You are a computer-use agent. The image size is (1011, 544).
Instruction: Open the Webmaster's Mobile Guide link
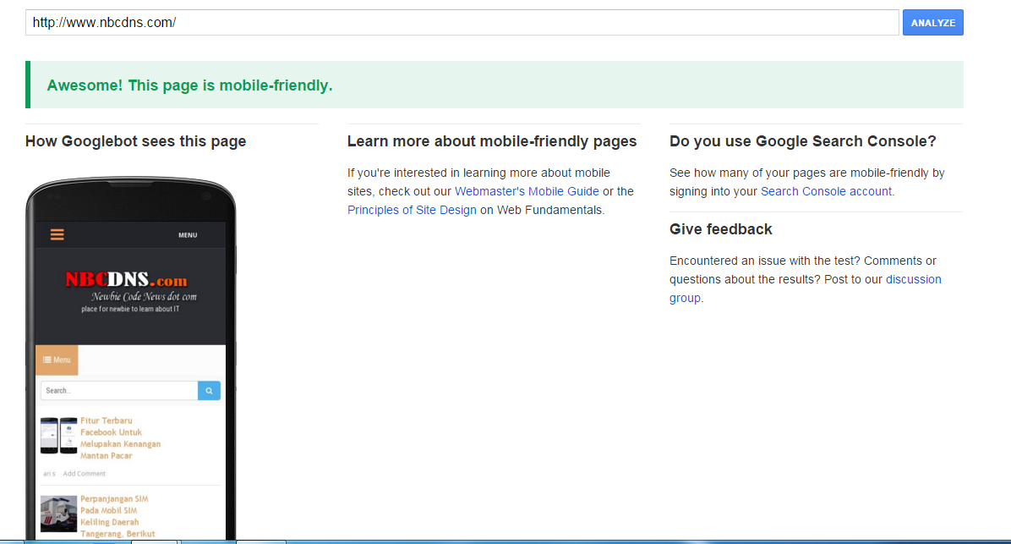(527, 192)
